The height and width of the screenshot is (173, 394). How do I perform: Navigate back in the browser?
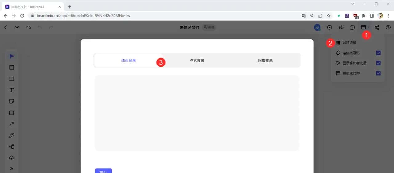(x=6, y=15)
